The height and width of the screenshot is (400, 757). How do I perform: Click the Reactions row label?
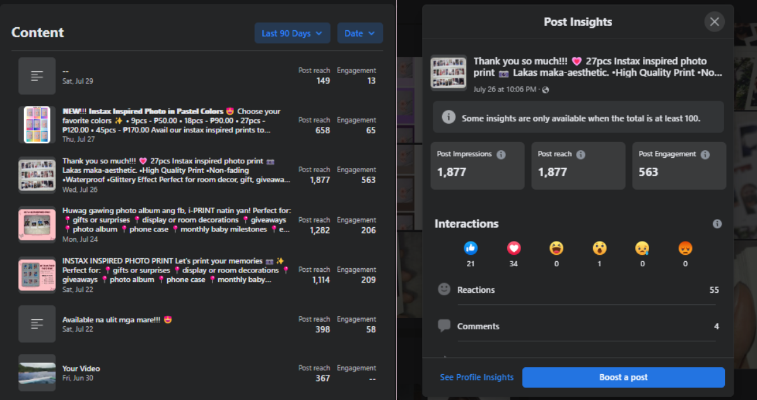click(476, 290)
